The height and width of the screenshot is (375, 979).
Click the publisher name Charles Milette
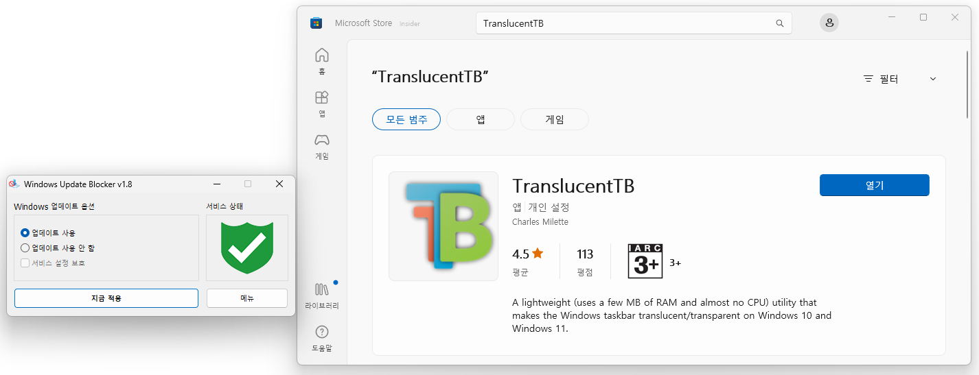540,222
